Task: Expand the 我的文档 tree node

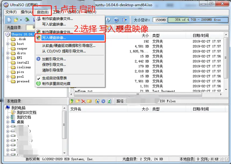Action: coord(8,117)
